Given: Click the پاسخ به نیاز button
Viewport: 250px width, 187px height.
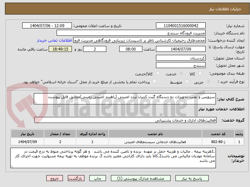Looking at the screenshot, I should 192,178.
